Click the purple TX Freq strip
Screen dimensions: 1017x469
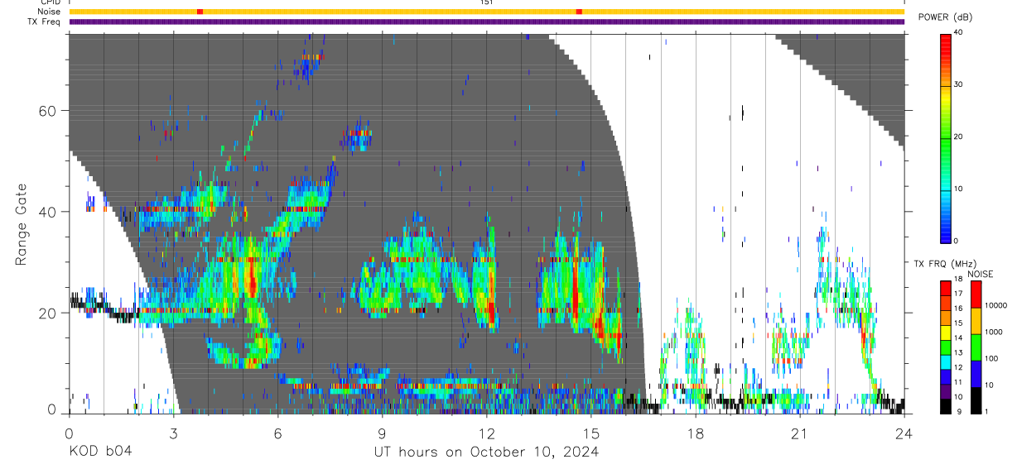pyautogui.click(x=487, y=22)
